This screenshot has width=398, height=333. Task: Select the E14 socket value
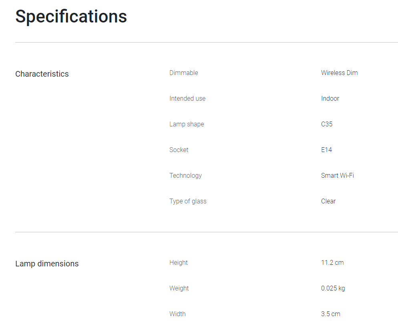pyautogui.click(x=326, y=150)
